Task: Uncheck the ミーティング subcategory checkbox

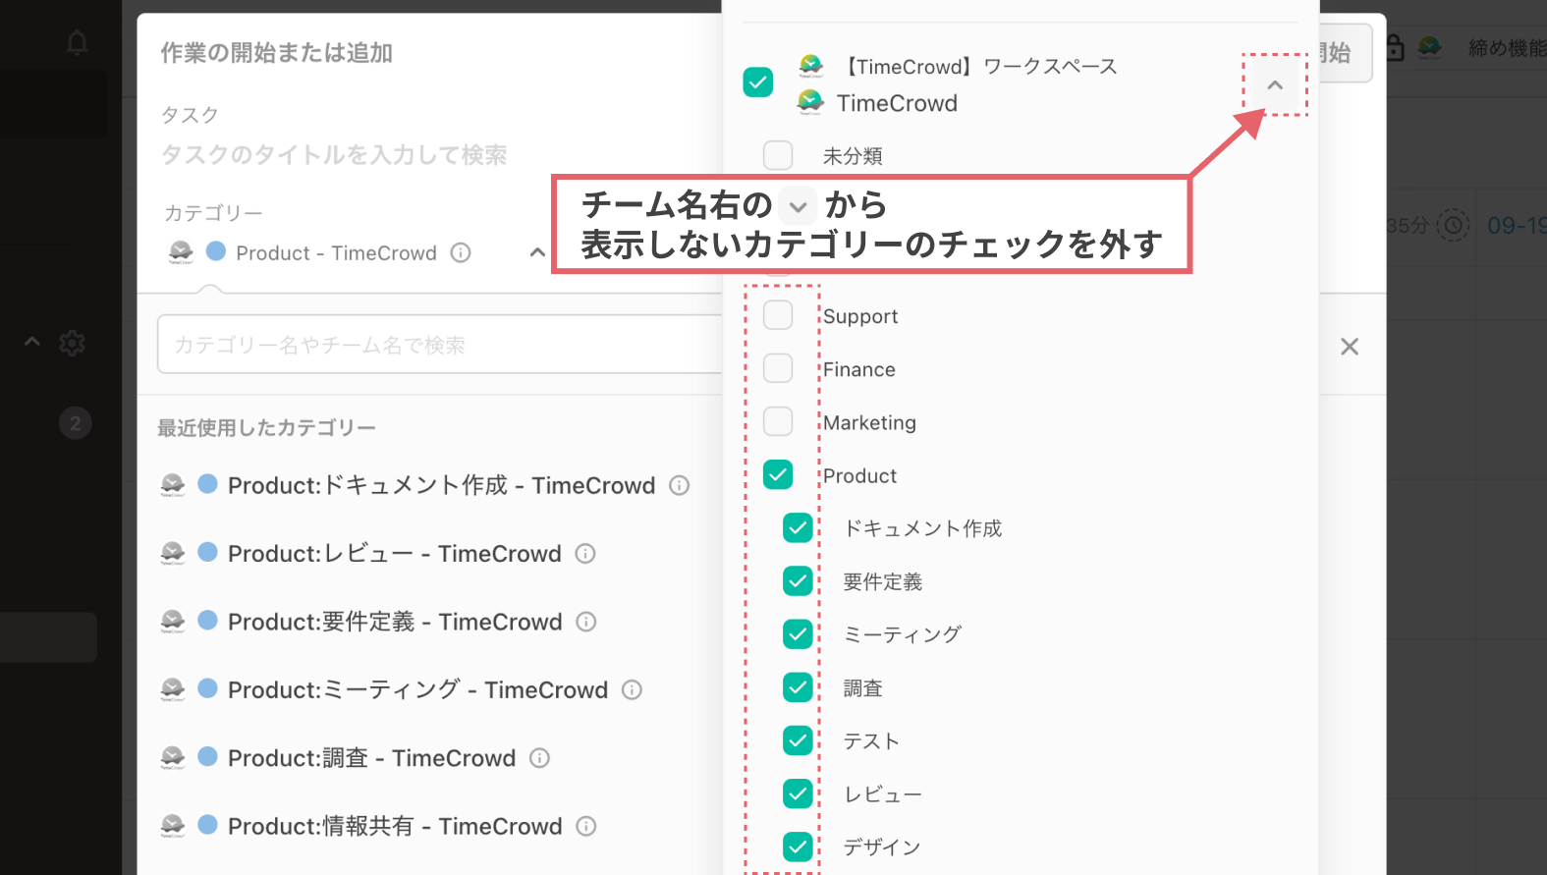Action: pyautogui.click(x=798, y=633)
